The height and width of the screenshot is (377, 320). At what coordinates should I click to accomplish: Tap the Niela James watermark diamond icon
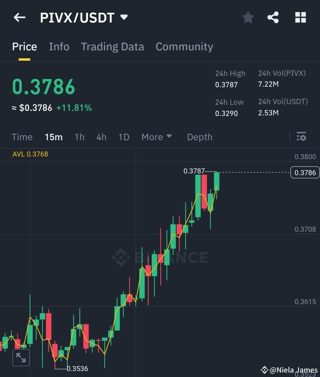tap(264, 370)
